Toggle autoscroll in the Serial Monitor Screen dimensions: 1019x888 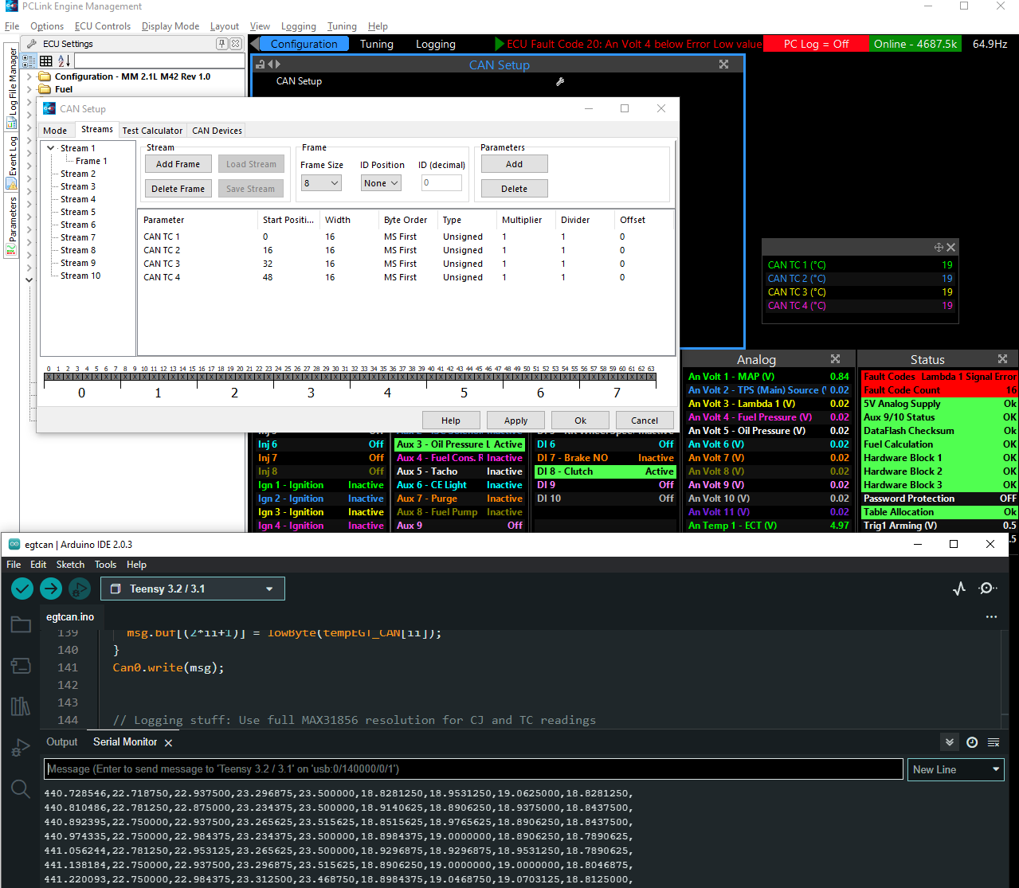tap(950, 742)
